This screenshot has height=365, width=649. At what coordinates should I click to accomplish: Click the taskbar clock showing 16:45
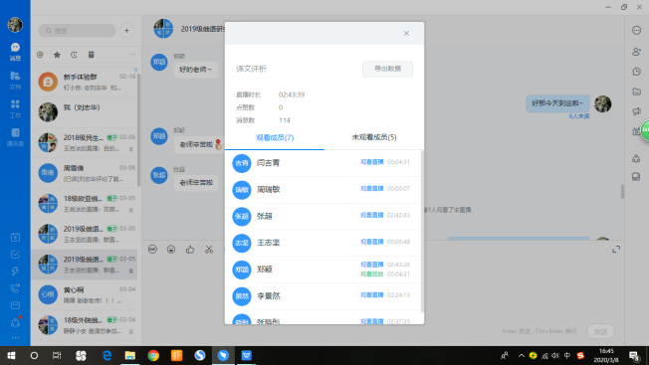tap(606, 355)
